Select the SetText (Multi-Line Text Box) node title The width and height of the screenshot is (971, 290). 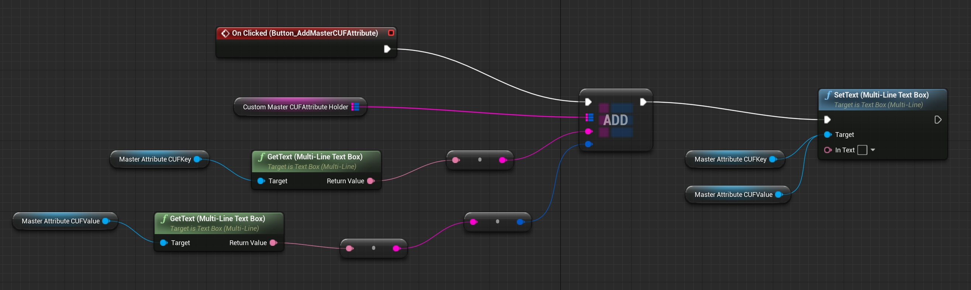click(881, 95)
